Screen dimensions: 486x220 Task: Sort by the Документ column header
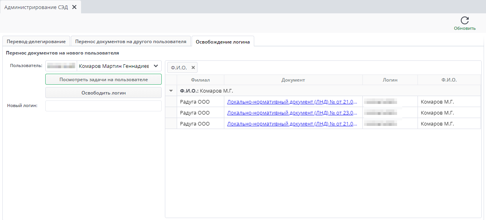293,80
